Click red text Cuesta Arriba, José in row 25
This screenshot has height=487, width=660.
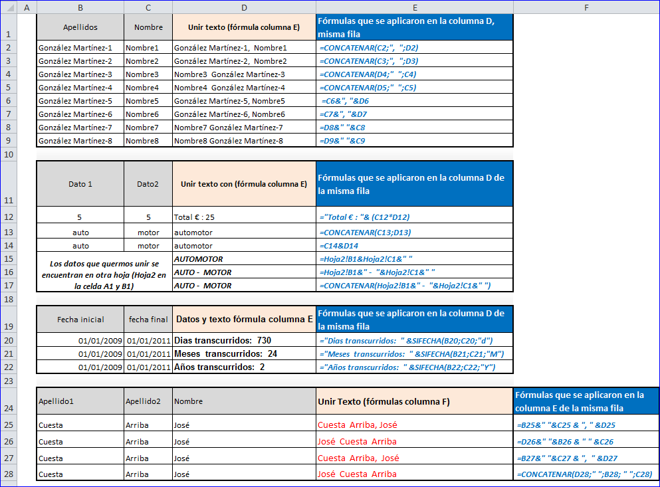pos(358,425)
